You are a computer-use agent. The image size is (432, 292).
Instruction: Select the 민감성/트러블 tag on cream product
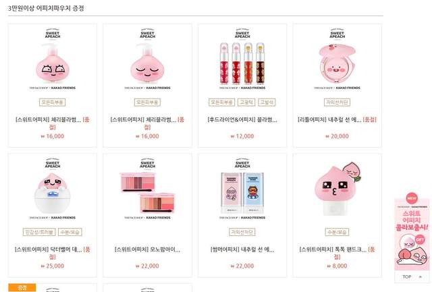(39, 232)
